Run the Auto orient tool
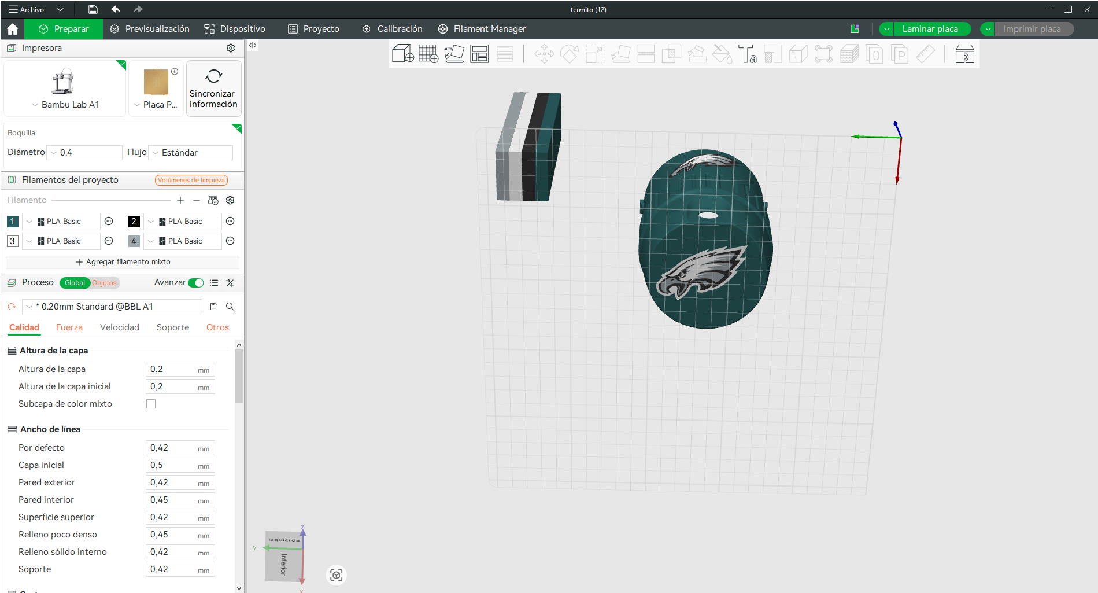The image size is (1098, 593). [454, 54]
